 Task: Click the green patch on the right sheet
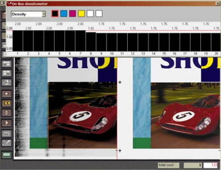pyautogui.click(x=142, y=143)
